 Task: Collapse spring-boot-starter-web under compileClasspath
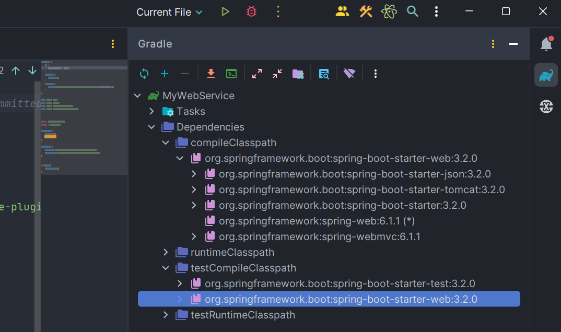point(180,158)
